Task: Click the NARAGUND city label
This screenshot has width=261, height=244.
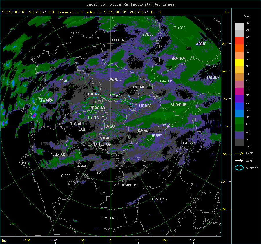Action: point(98,108)
